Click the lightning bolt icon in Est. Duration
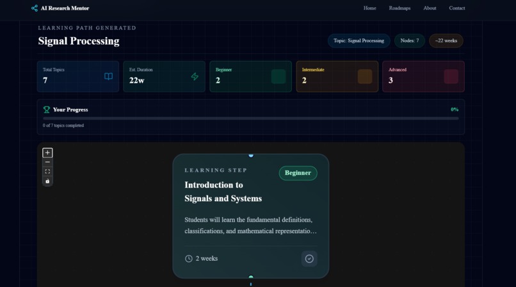516x287 pixels. (195, 76)
